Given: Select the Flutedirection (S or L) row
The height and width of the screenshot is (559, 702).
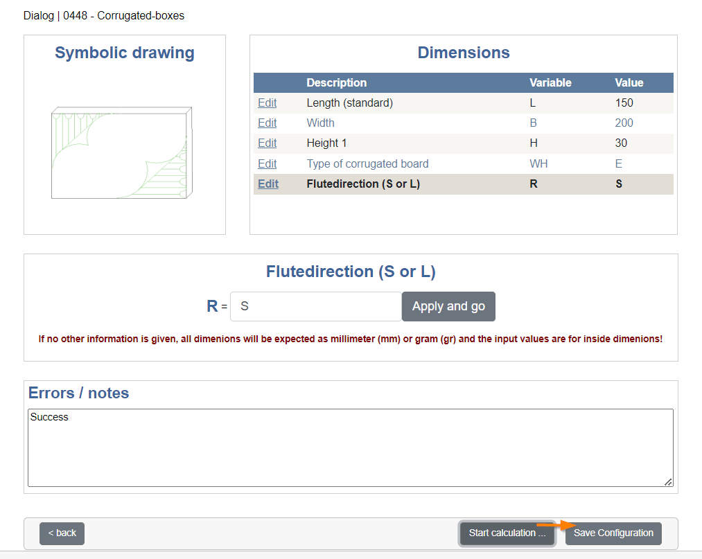Looking at the screenshot, I should (464, 184).
